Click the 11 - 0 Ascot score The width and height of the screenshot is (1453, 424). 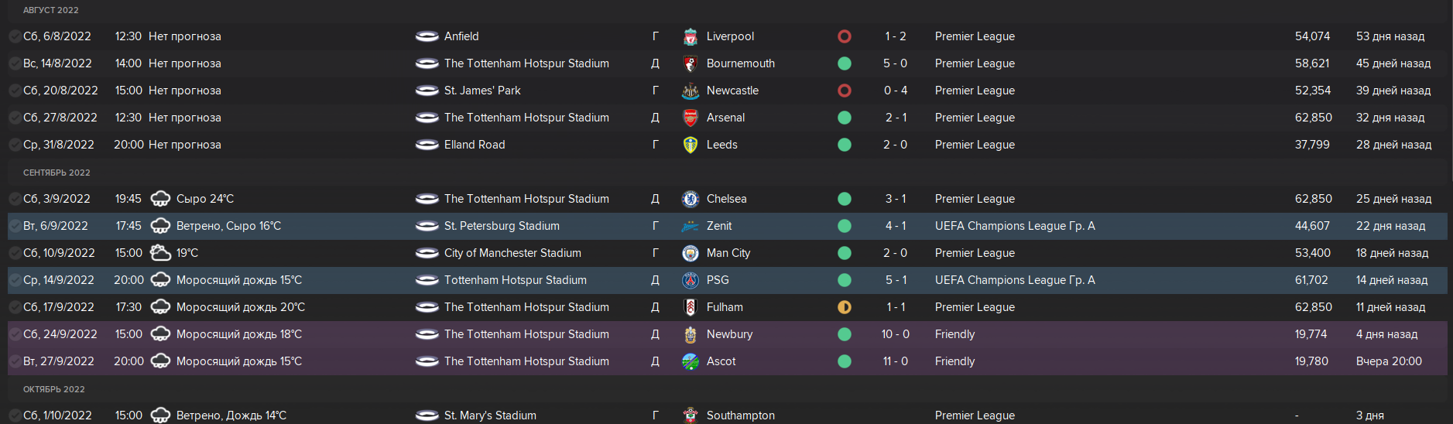click(895, 361)
